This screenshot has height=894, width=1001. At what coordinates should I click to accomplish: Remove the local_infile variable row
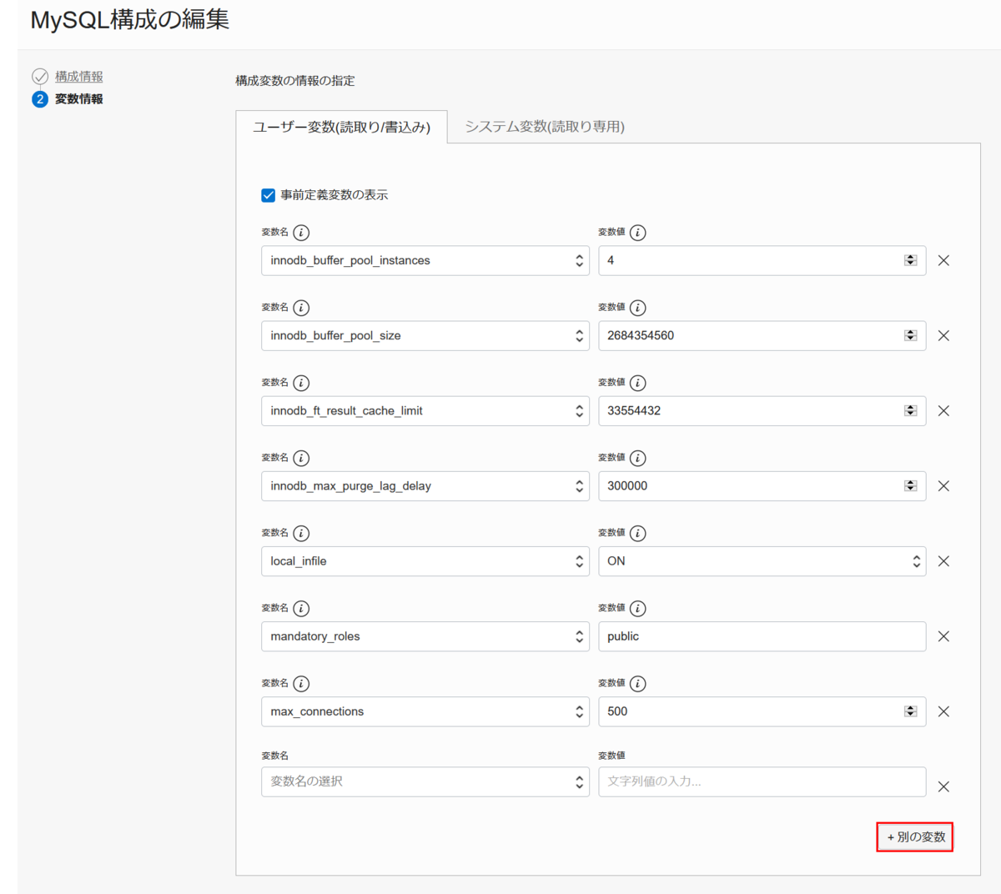[943, 561]
